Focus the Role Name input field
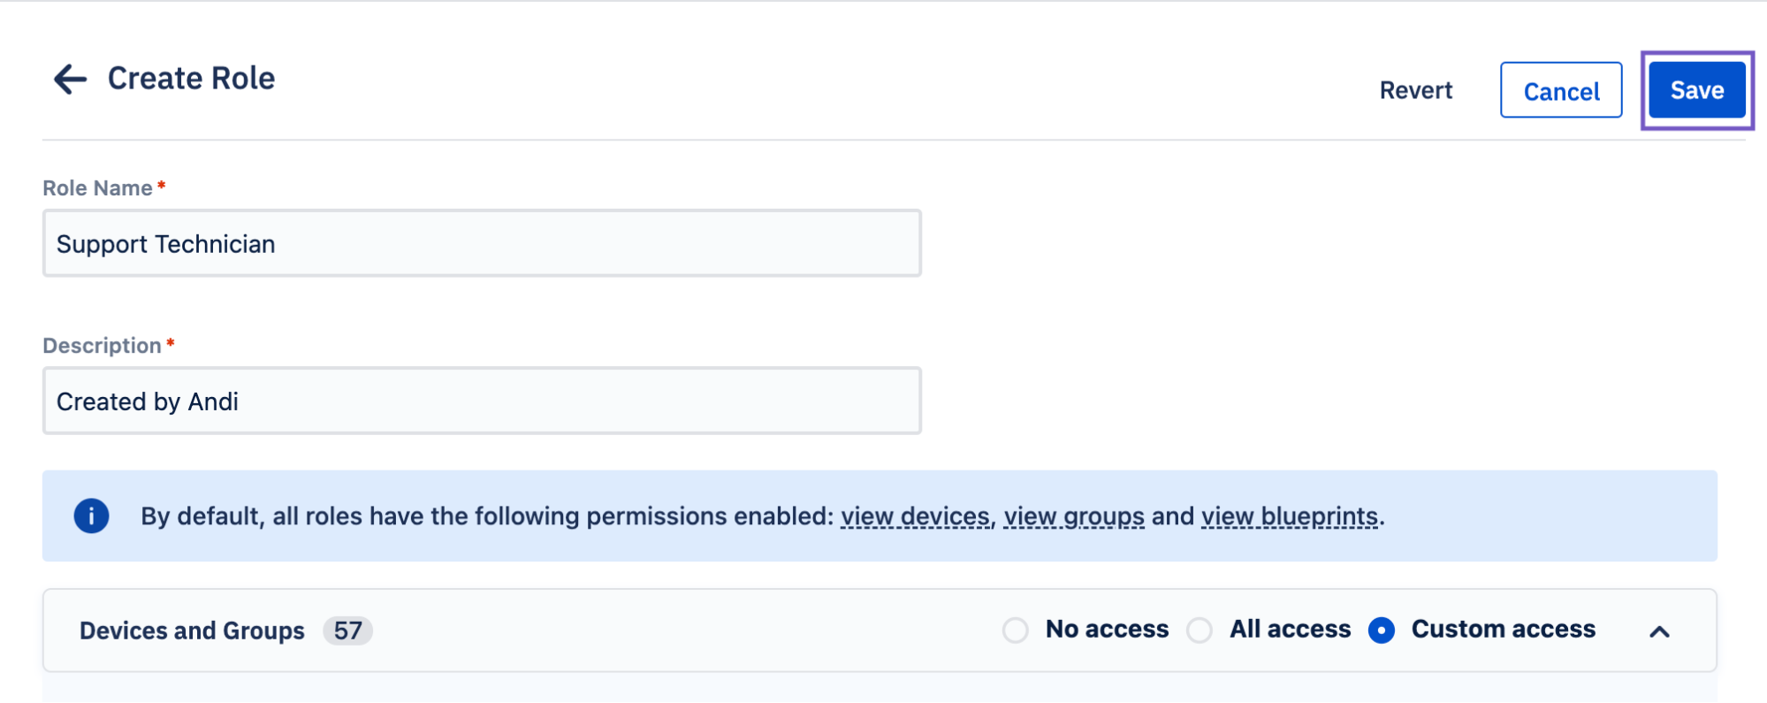Viewport: 1767px width, 703px height. pos(482,243)
